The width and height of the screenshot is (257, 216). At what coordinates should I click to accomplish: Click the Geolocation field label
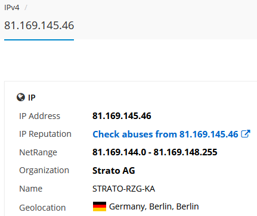point(42,208)
